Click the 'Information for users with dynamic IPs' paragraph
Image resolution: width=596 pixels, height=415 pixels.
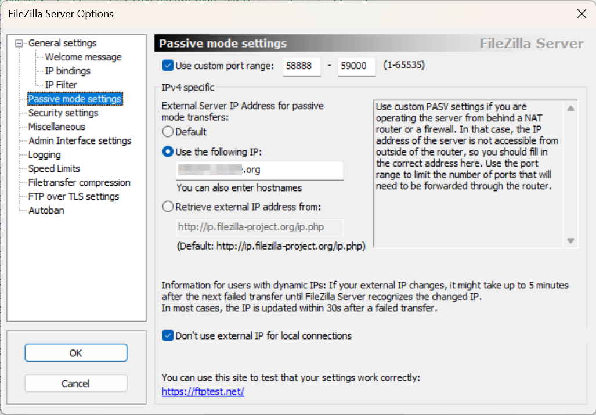(365, 297)
